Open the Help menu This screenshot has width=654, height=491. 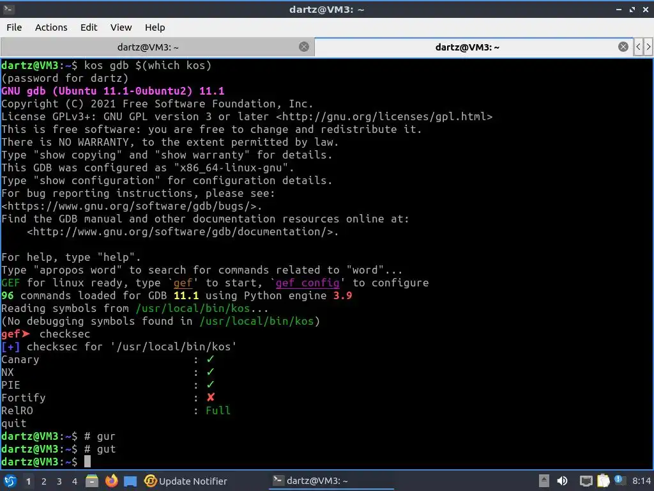tap(155, 27)
